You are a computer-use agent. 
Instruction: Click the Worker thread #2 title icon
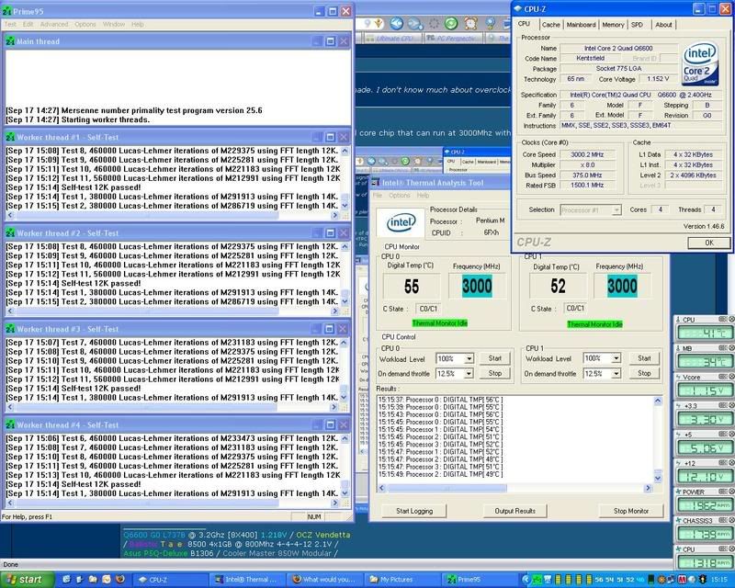(10, 232)
